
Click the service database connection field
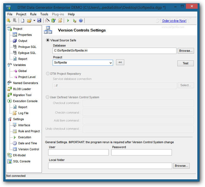114,86
